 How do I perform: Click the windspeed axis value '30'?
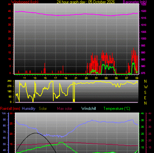point(10,32)
